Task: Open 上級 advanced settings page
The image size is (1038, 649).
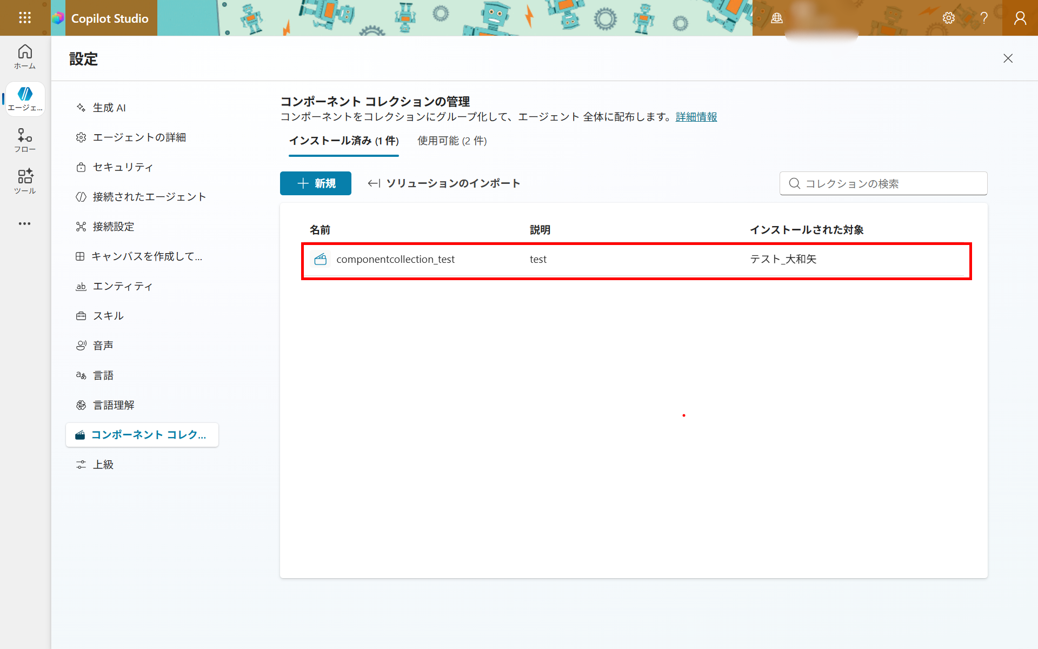Action: point(142,465)
